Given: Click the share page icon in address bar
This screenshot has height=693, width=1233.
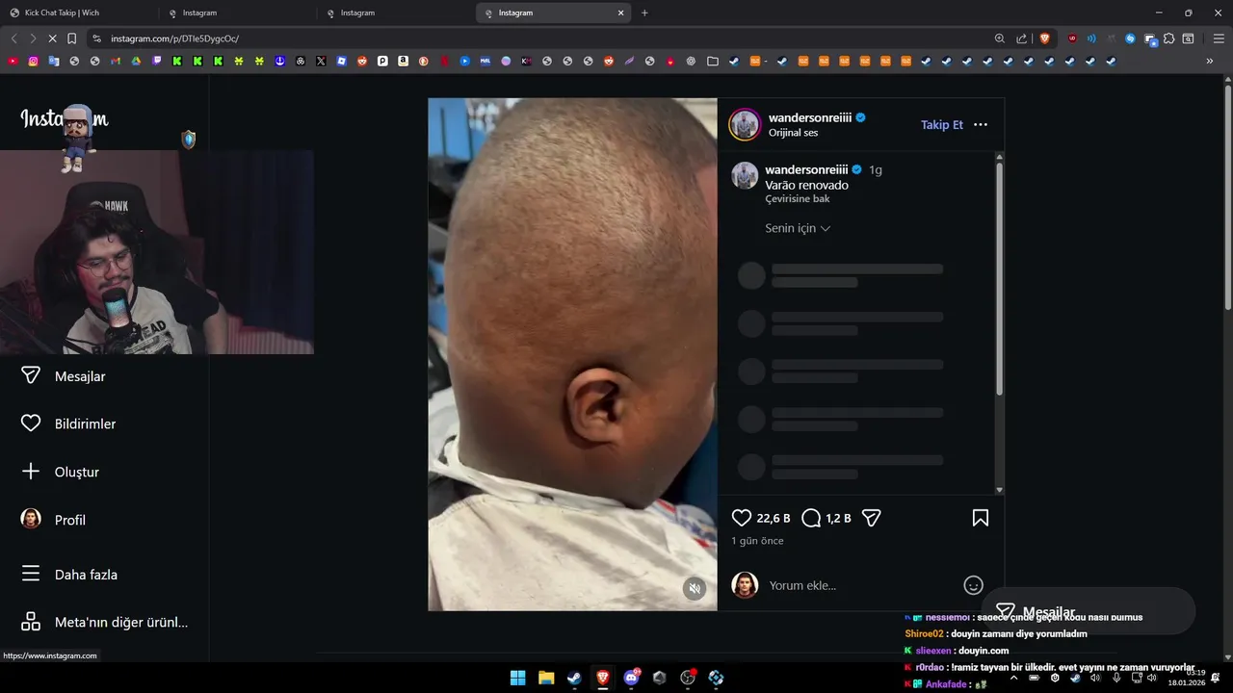Looking at the screenshot, I should coord(1021,38).
